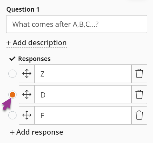Click the checkmark icon next to Responses

pos(12,59)
